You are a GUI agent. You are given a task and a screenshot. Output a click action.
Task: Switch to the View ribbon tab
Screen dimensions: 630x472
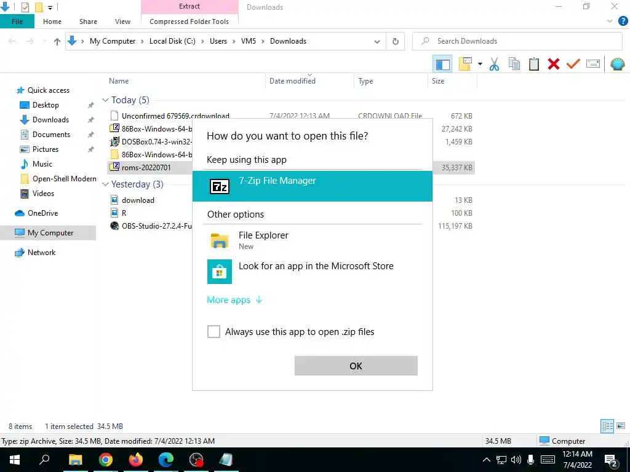coord(122,22)
